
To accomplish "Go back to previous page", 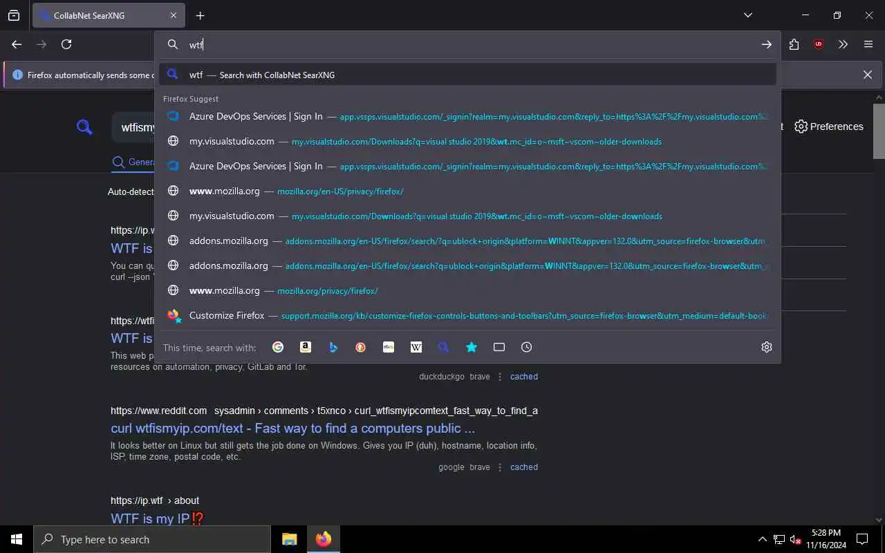I will (17, 44).
